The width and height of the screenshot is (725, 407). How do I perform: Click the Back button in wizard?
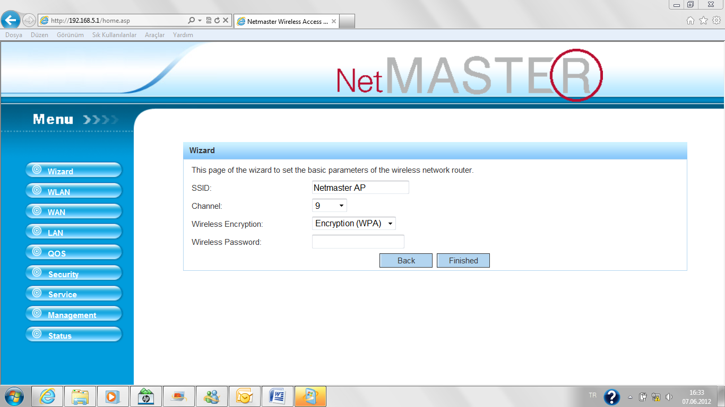[x=406, y=260]
